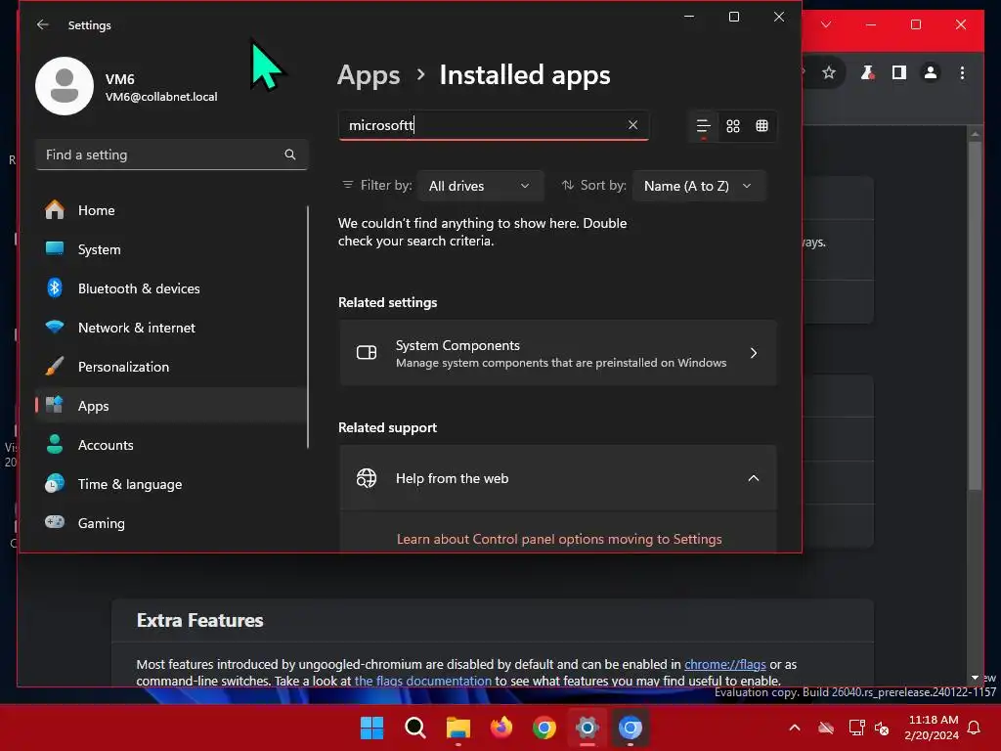Screen dimensions: 1001x751
Task: Click the browser bookmark star icon
Action: [x=829, y=72]
